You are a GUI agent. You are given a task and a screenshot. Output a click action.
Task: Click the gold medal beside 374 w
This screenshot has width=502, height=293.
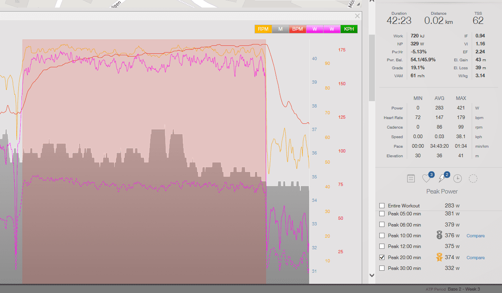[x=439, y=258]
